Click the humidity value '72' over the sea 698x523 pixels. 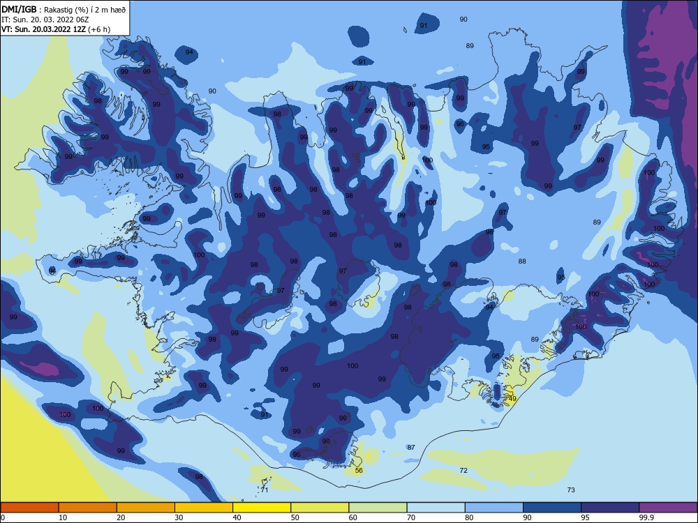pyautogui.click(x=463, y=471)
